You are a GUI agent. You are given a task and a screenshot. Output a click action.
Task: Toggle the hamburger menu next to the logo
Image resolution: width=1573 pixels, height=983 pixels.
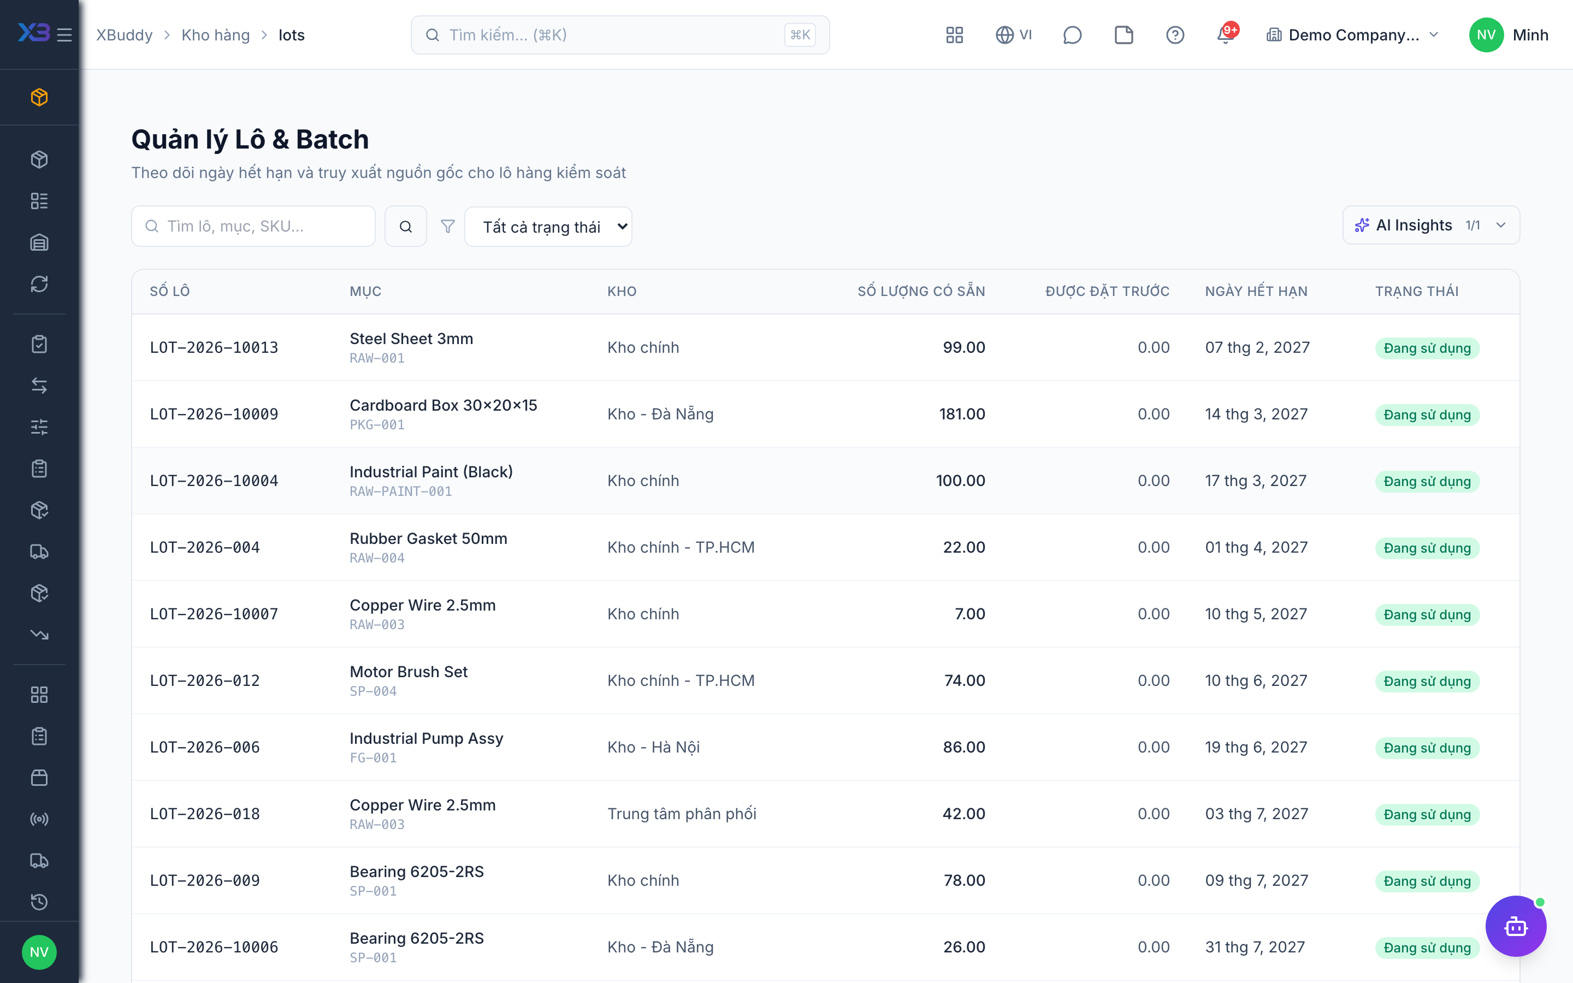pyautogui.click(x=64, y=34)
